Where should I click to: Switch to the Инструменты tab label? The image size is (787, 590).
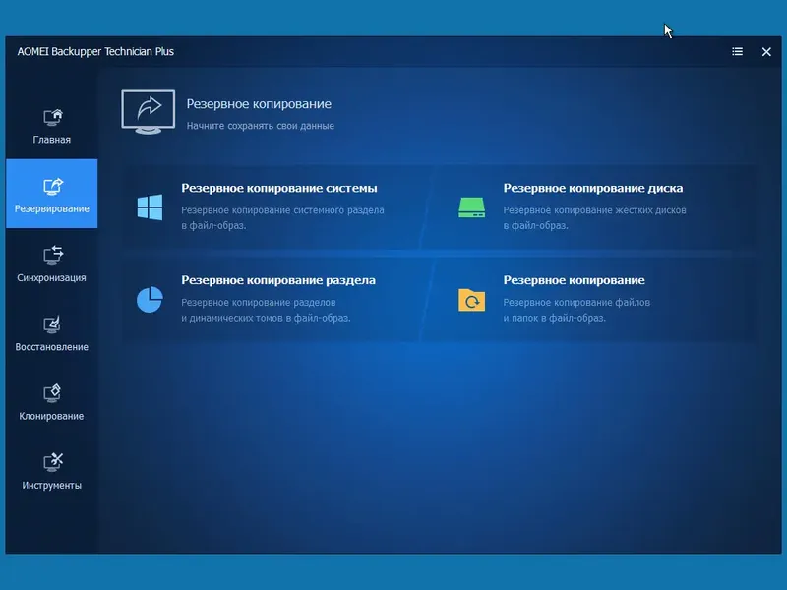coord(52,486)
